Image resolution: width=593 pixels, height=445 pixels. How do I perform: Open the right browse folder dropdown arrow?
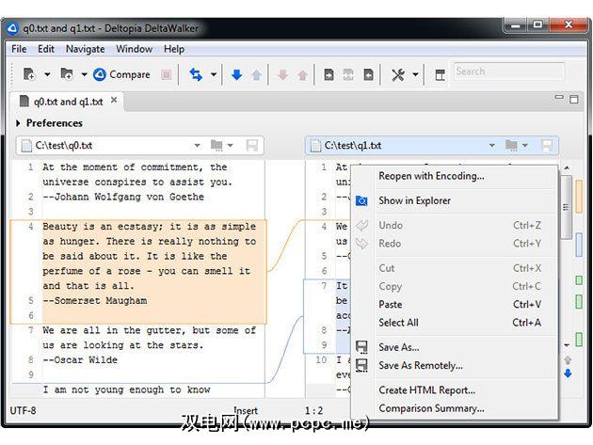pyautogui.click(x=525, y=146)
